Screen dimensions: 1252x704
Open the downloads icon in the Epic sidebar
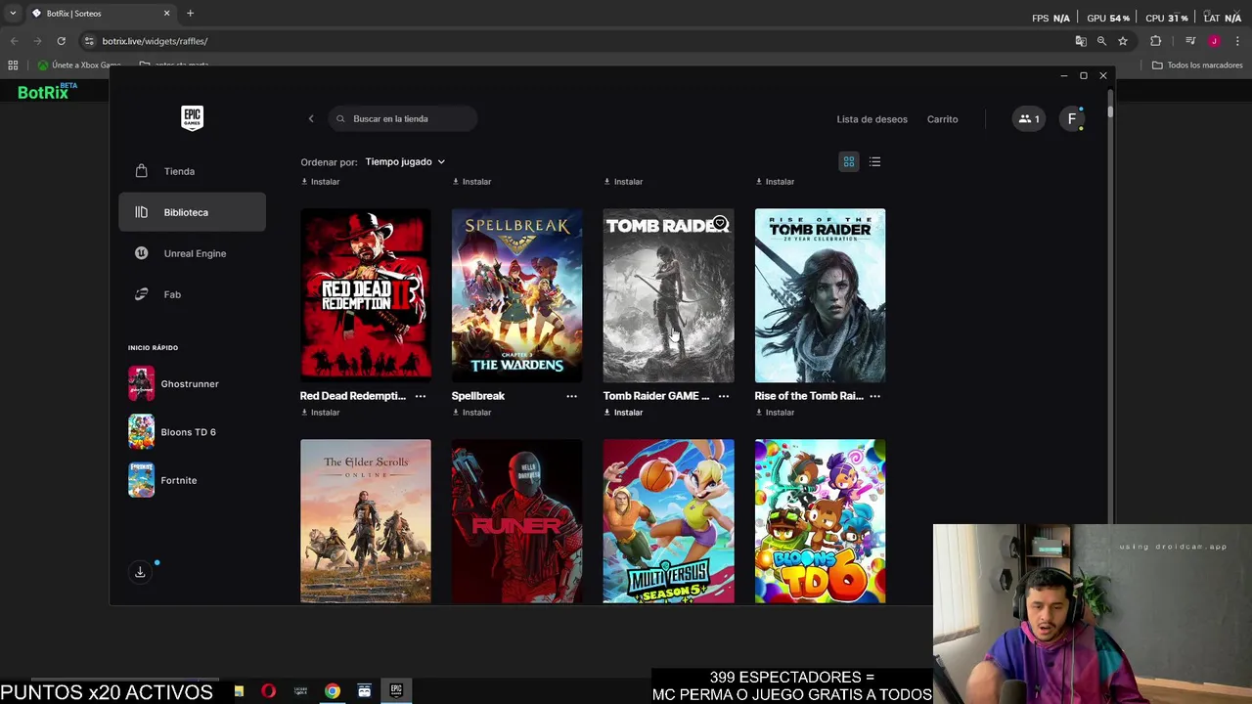pos(140,572)
